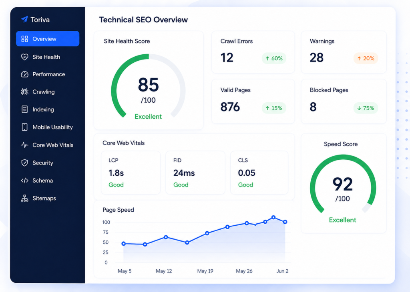Click the Jun 2 axis label
410x292 pixels.
(x=282, y=271)
